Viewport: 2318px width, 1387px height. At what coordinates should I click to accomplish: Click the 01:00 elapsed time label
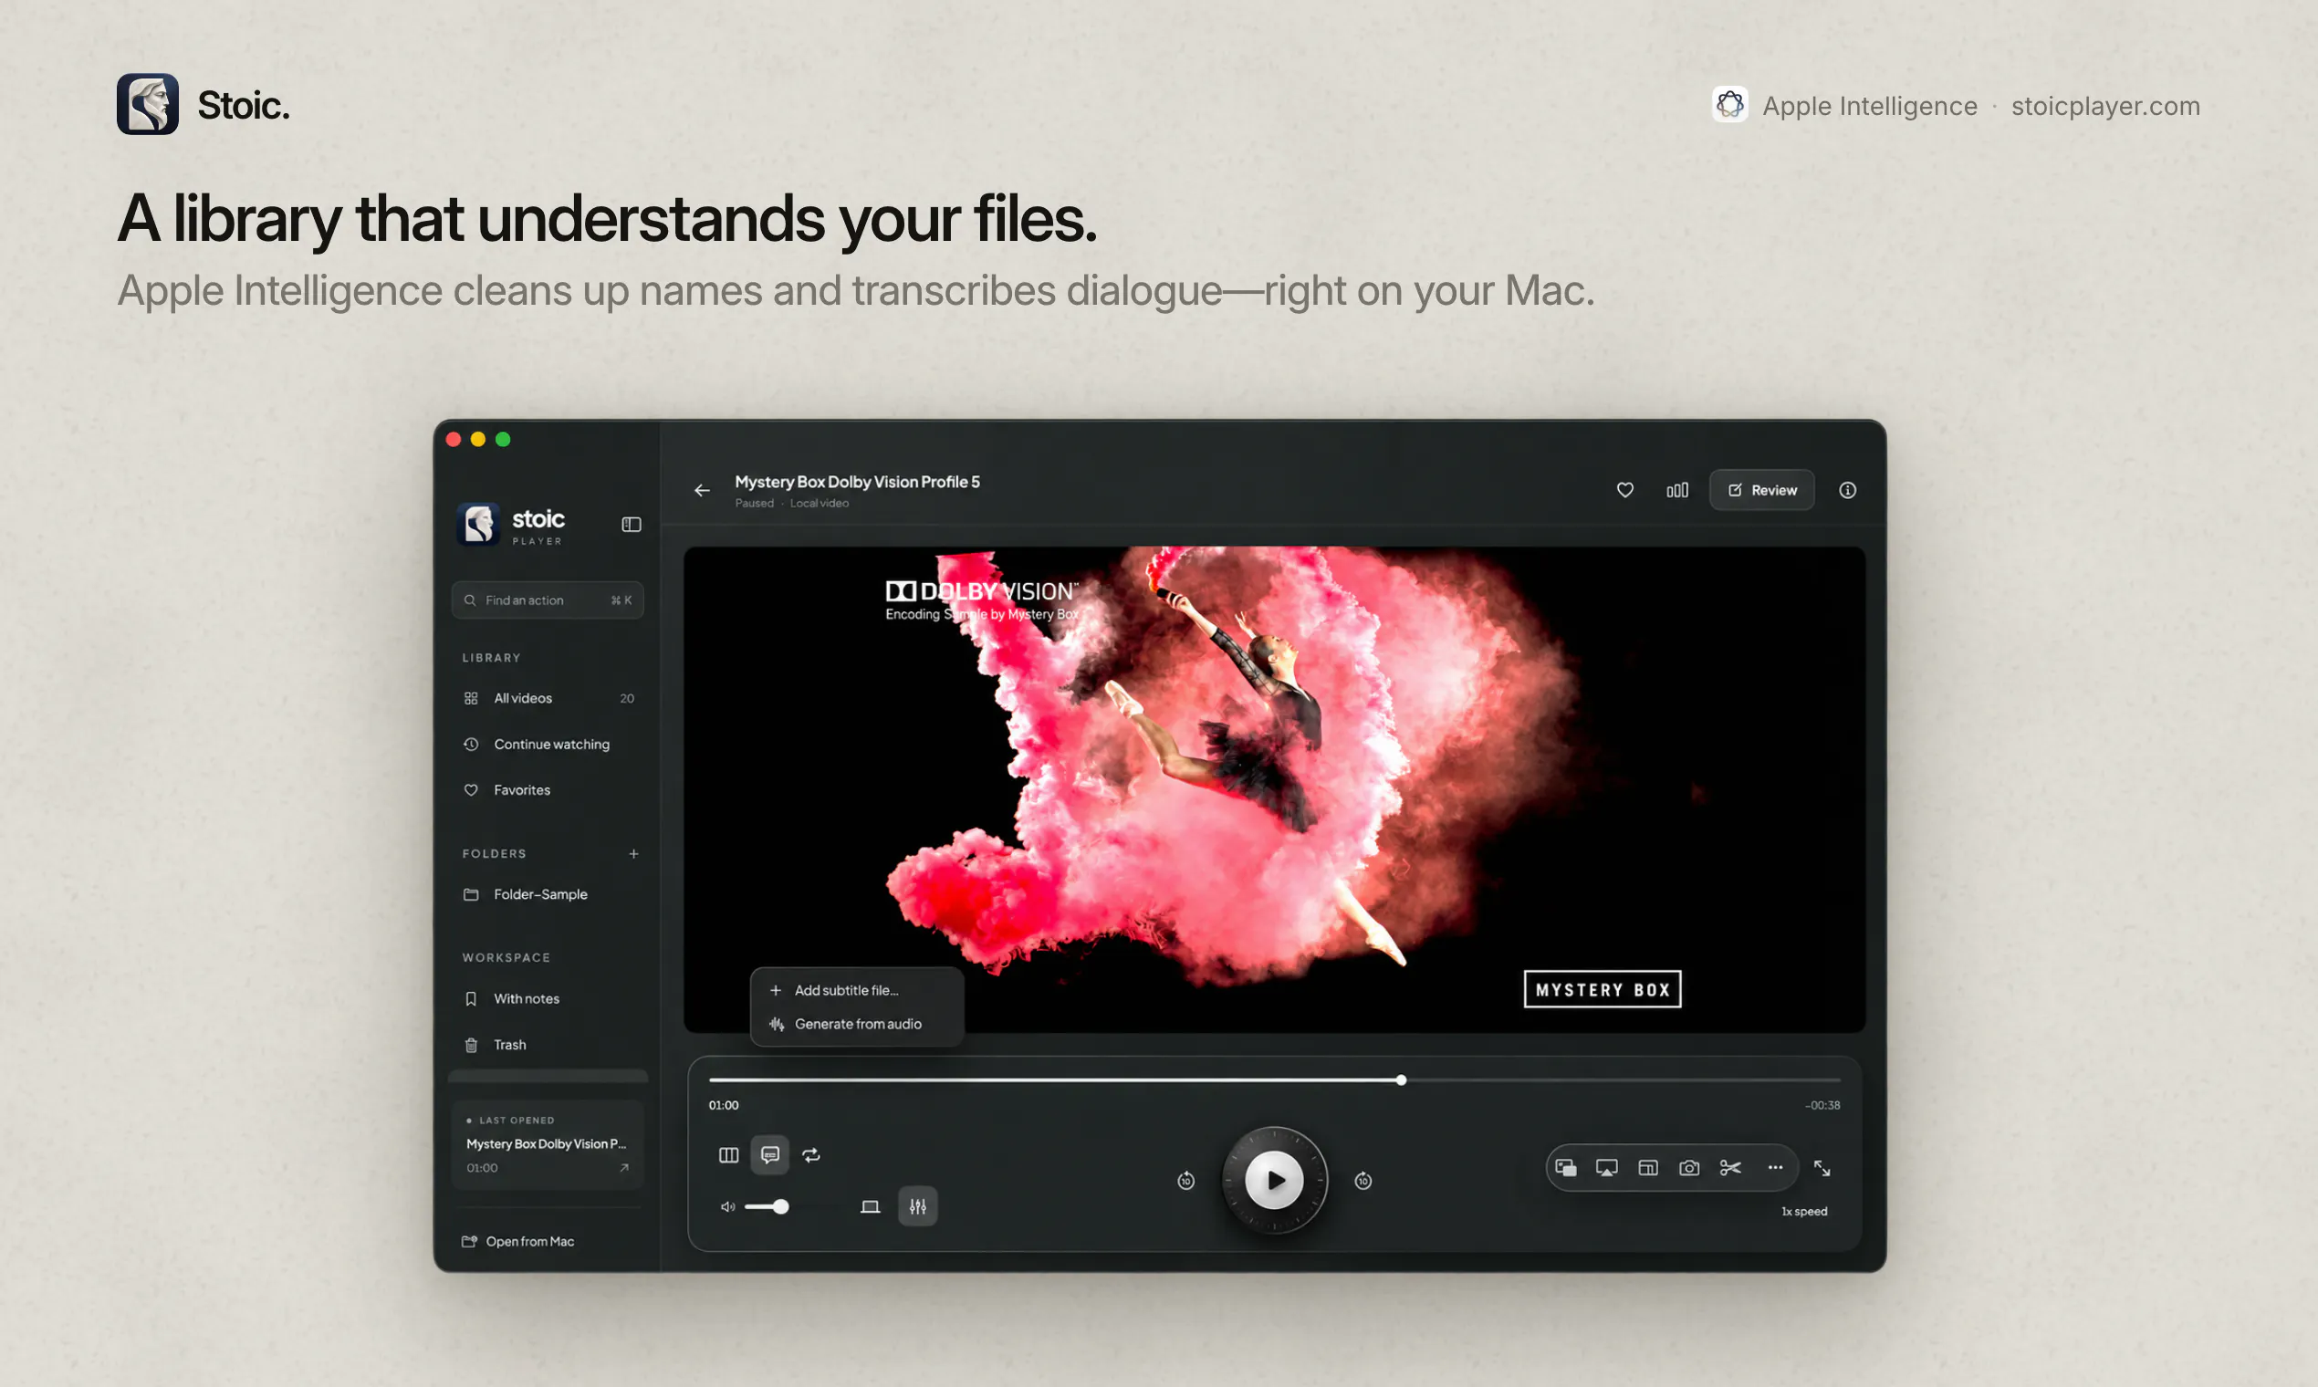[x=724, y=1105]
